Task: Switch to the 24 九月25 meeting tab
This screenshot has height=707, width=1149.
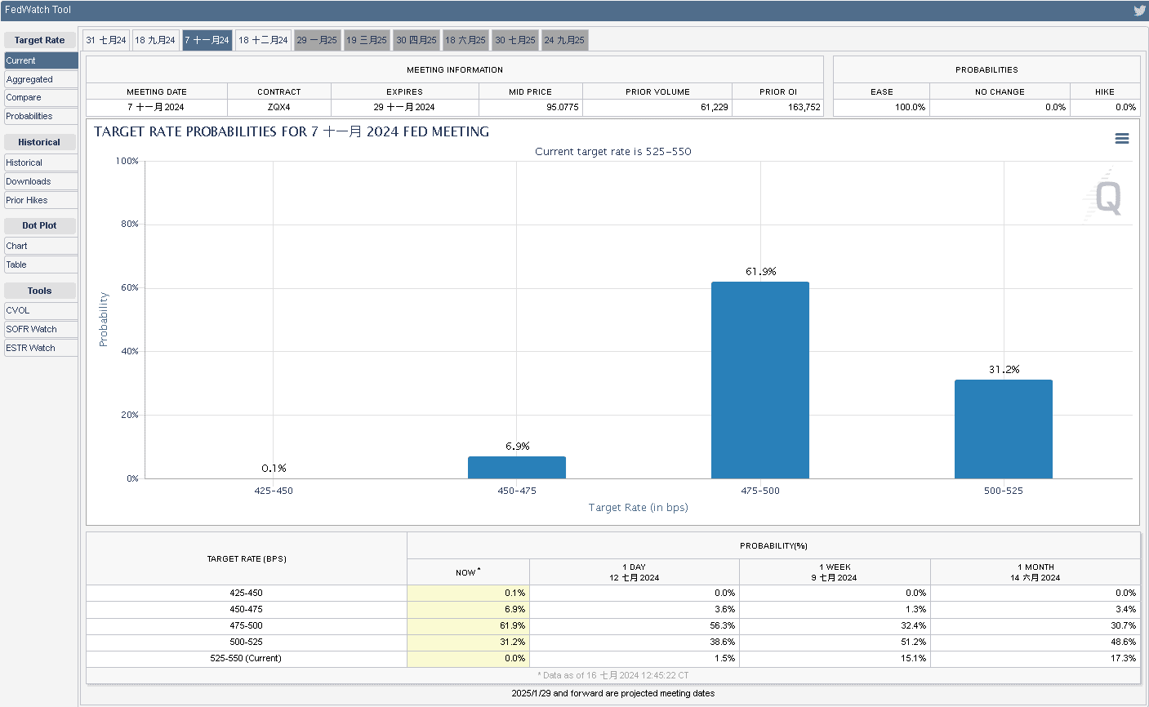Action: (x=564, y=40)
